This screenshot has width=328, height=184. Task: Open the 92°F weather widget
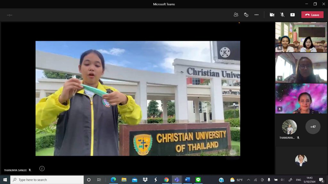[x=236, y=180]
